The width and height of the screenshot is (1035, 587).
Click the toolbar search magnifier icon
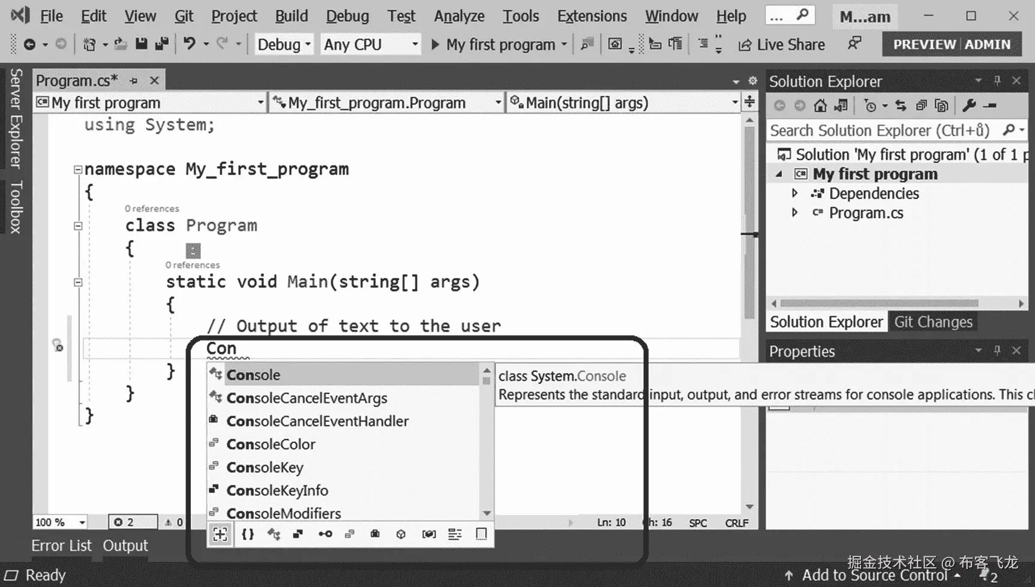coord(802,15)
